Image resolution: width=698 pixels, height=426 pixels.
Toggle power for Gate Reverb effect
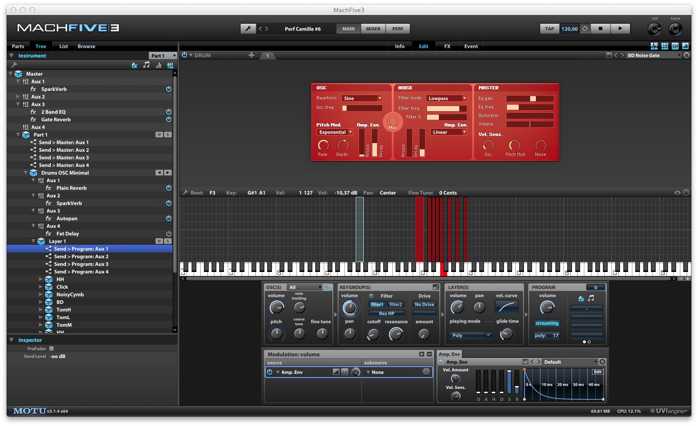[168, 119]
